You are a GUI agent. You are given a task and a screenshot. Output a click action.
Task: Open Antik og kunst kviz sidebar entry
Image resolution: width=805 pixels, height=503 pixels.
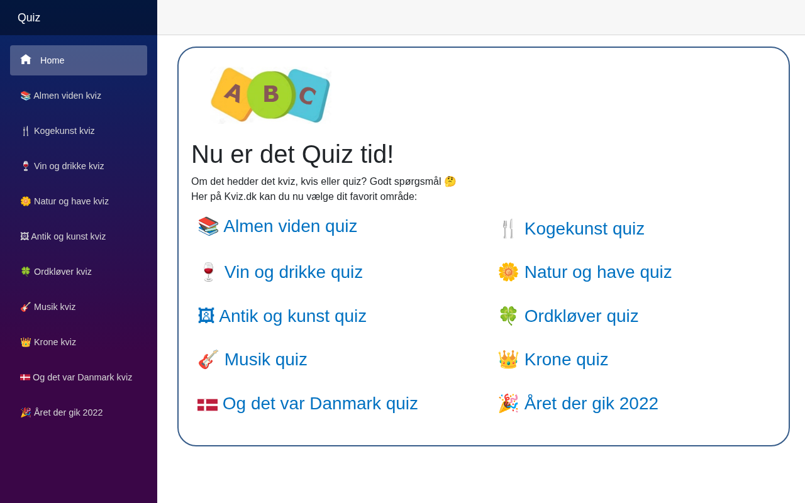(68, 236)
